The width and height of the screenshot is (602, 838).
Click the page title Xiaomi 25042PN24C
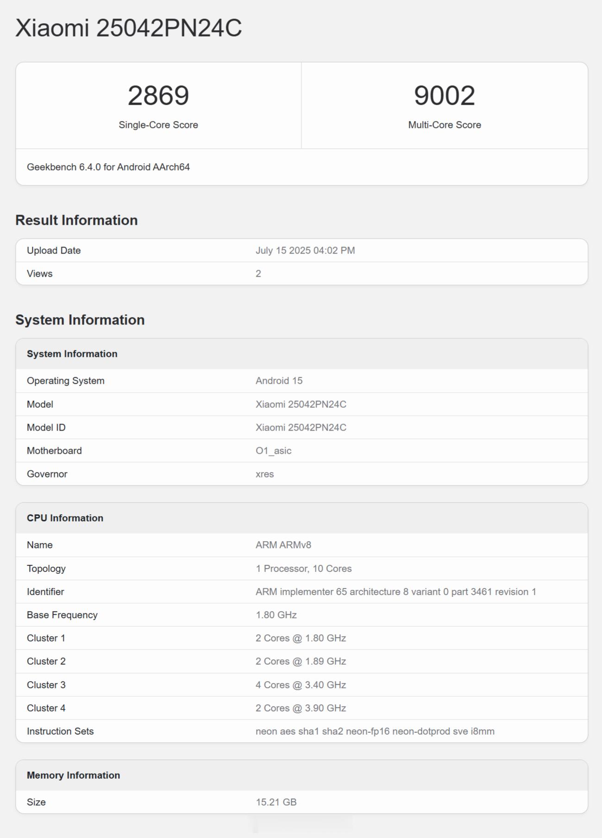pos(129,28)
